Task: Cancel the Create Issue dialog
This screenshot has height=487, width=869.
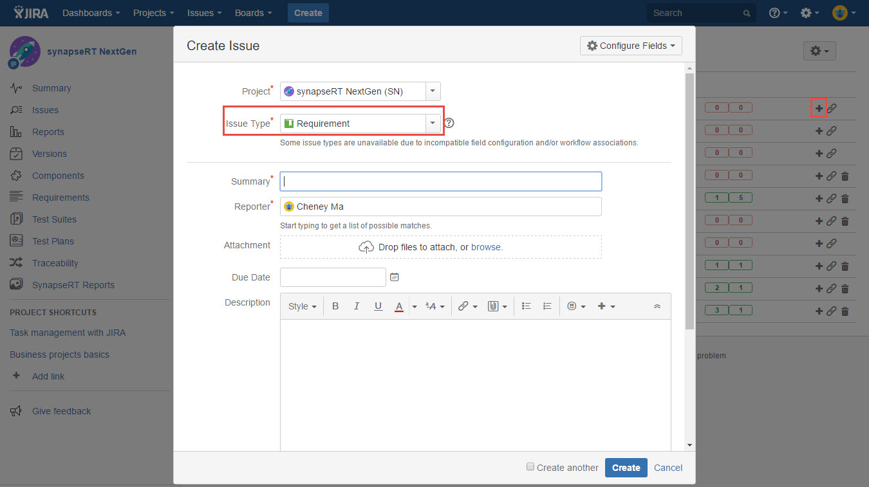Action: point(668,468)
